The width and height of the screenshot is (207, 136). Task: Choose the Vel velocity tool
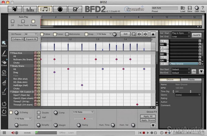coord(4,81)
